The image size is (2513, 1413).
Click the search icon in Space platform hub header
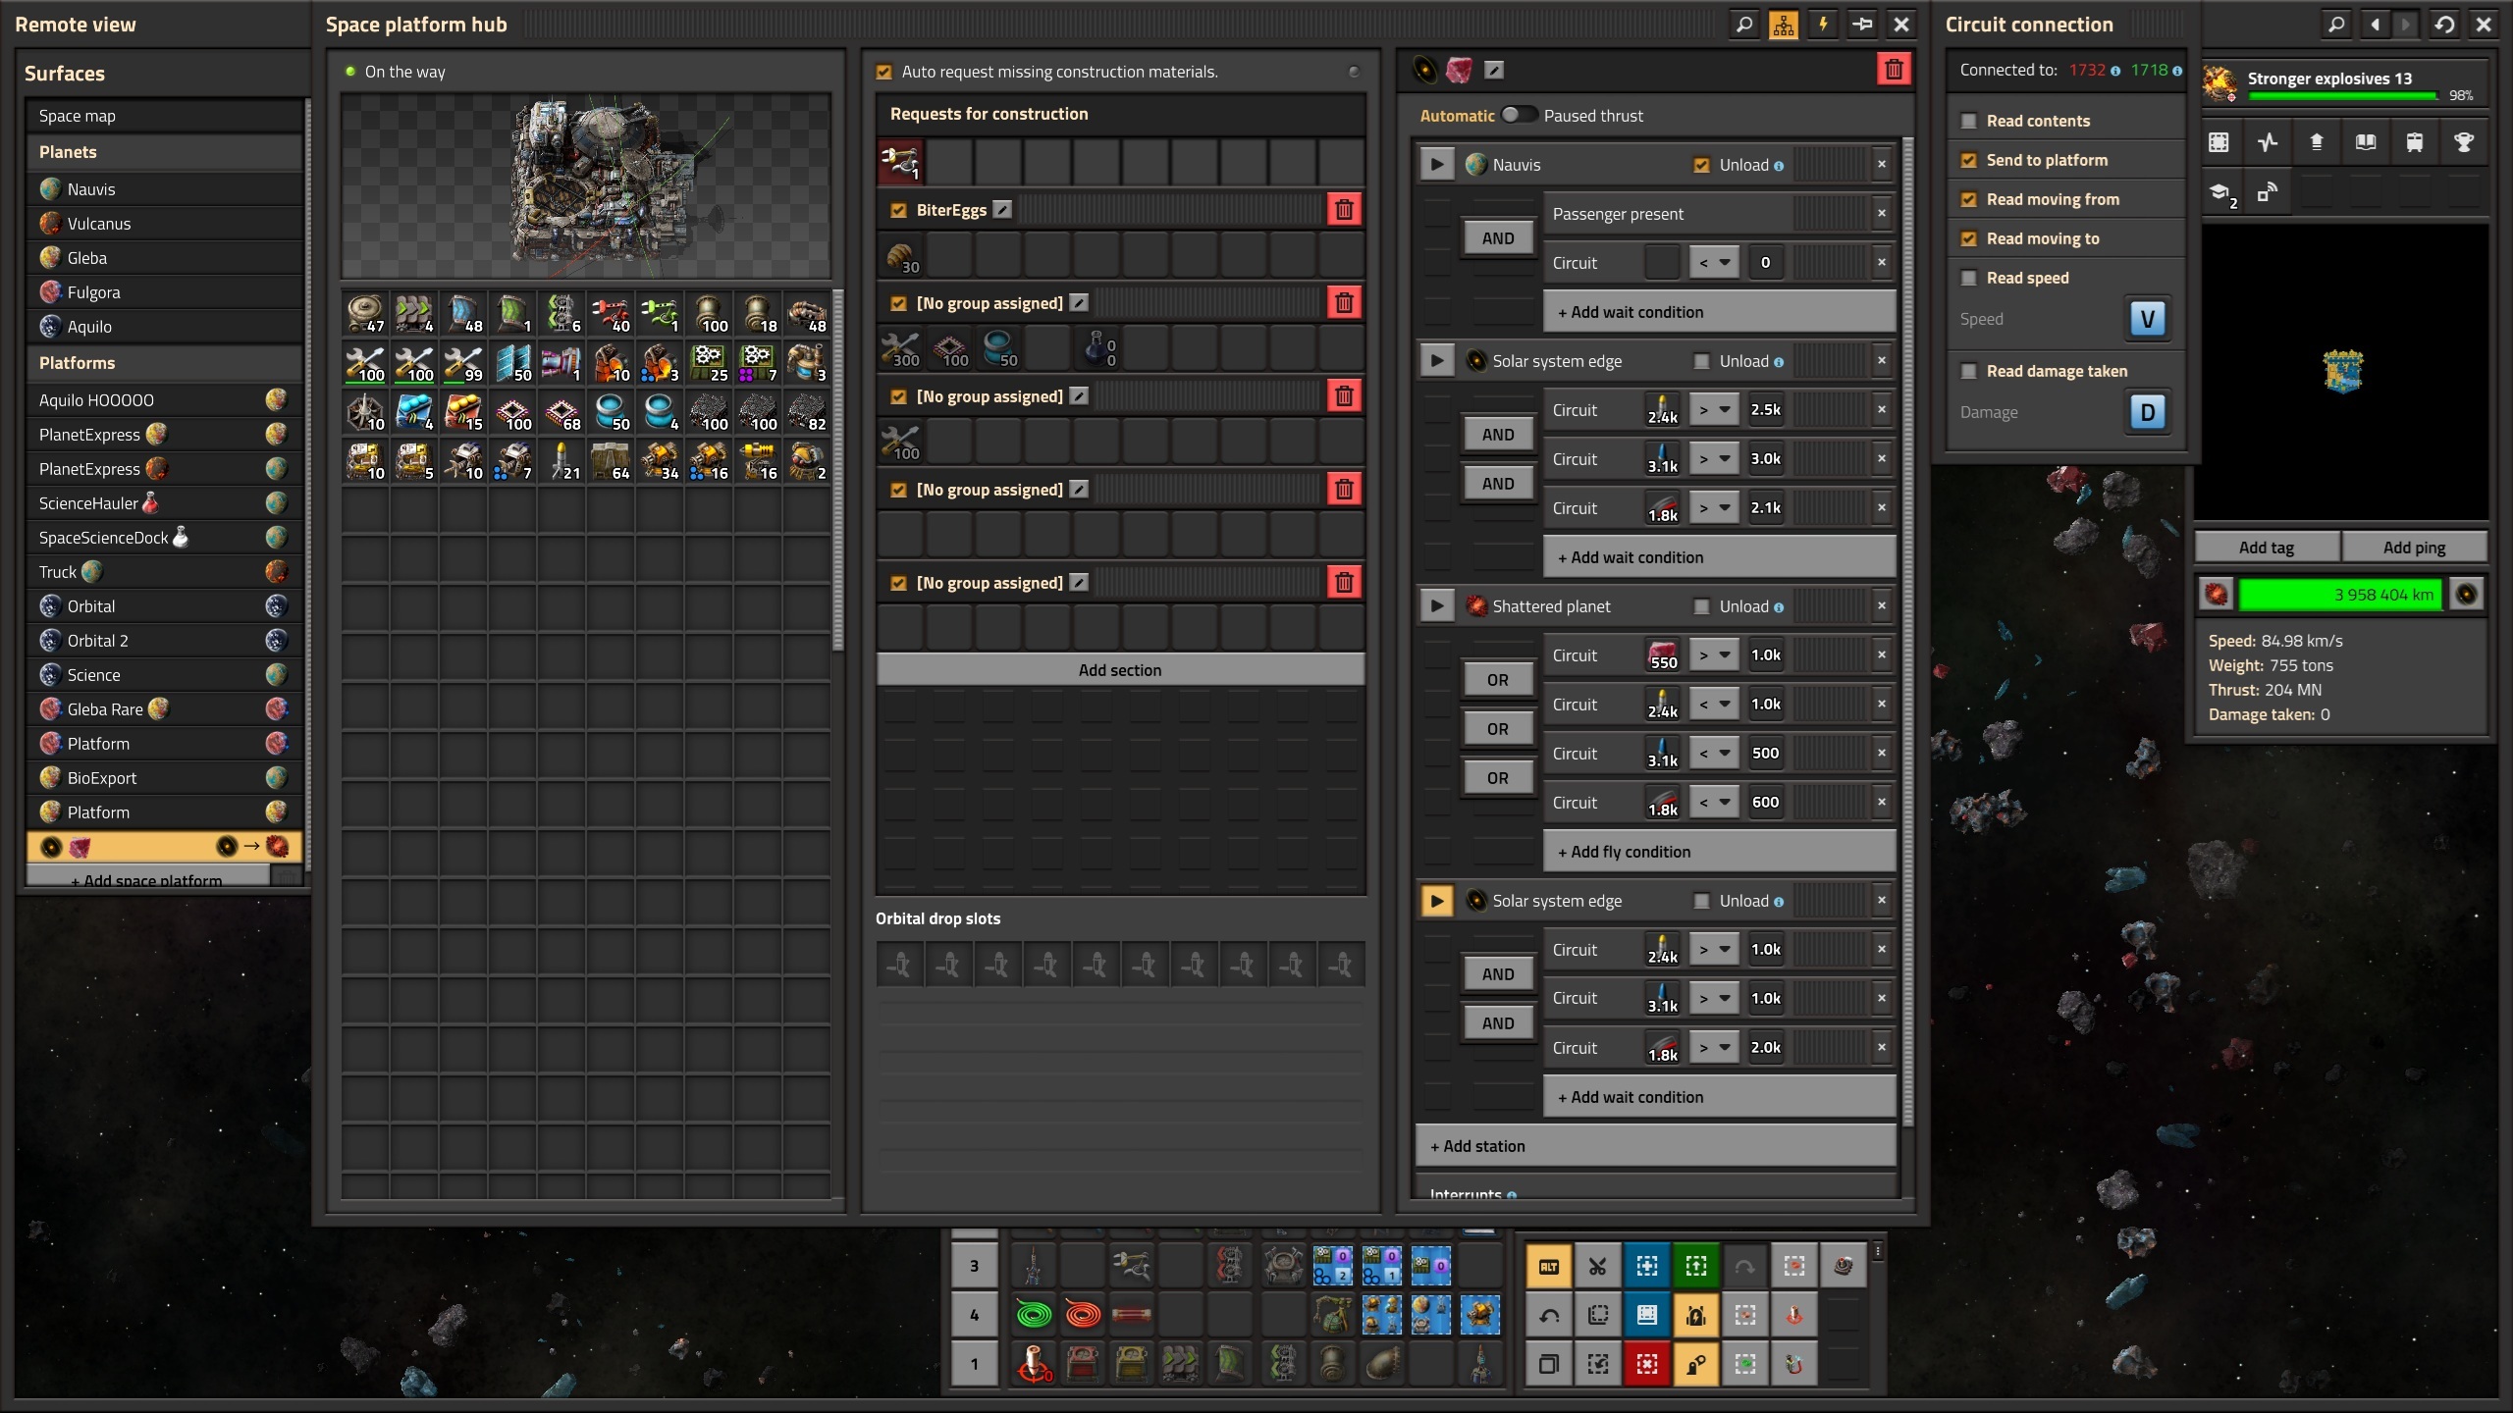click(1744, 25)
